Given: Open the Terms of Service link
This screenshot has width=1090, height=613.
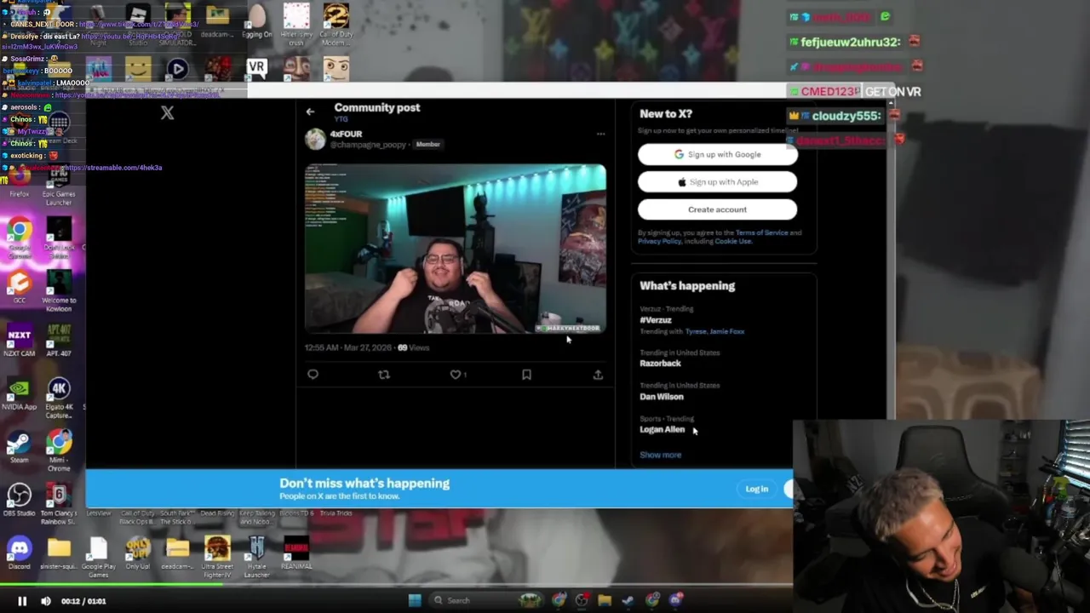Looking at the screenshot, I should (761, 232).
